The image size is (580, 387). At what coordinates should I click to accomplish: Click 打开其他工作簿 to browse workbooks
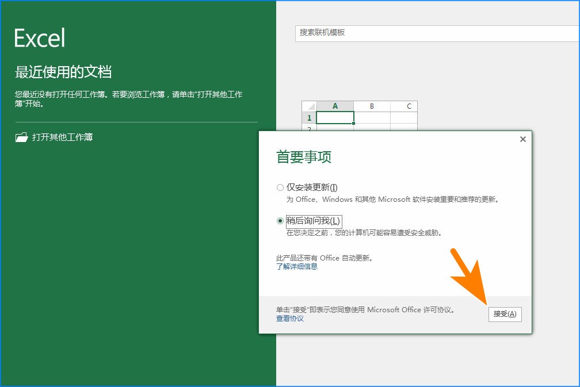[63, 137]
